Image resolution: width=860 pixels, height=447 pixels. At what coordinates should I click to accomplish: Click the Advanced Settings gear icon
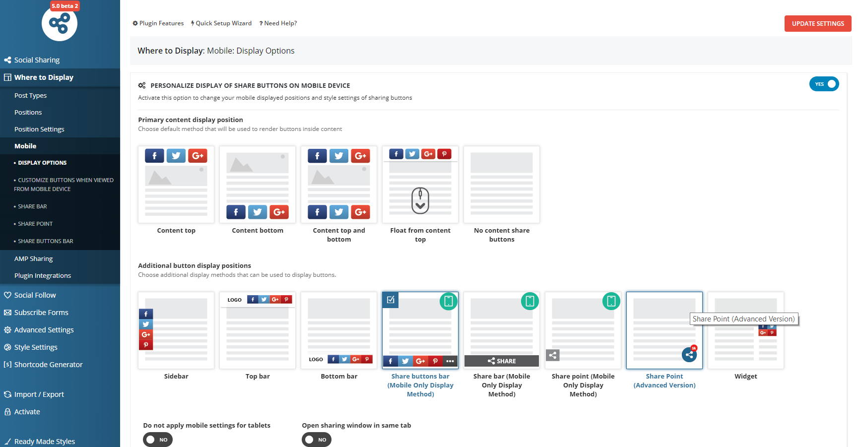8,329
